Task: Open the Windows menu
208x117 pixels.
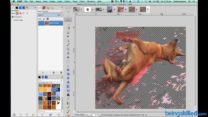Action: [91, 1]
